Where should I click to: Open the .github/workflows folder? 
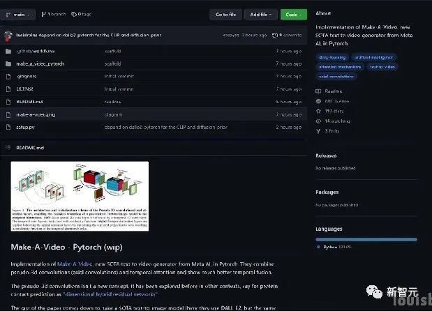pyautogui.click(x=35, y=51)
